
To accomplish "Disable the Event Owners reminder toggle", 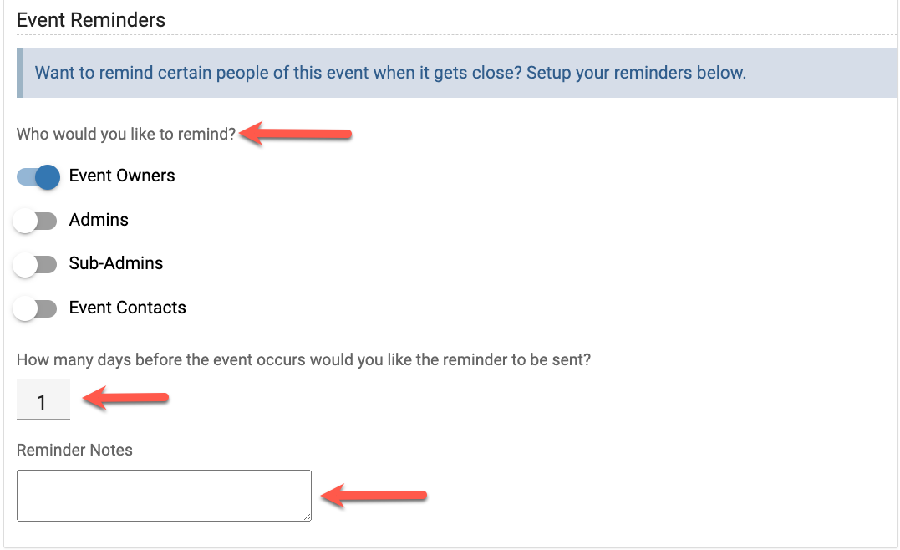I will [x=38, y=176].
